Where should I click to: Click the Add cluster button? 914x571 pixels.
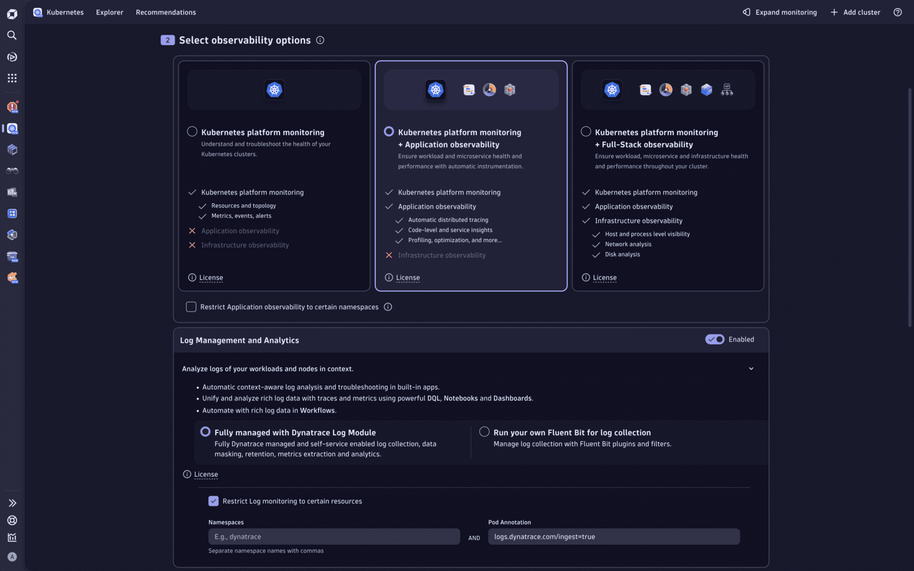click(855, 12)
